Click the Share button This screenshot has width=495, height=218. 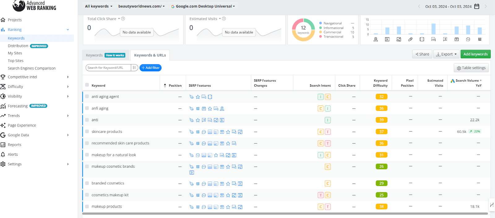pyautogui.click(x=422, y=54)
